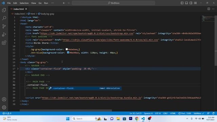Open the Run and Debug view
This screenshot has width=217, height=122.
(x=4, y=35)
